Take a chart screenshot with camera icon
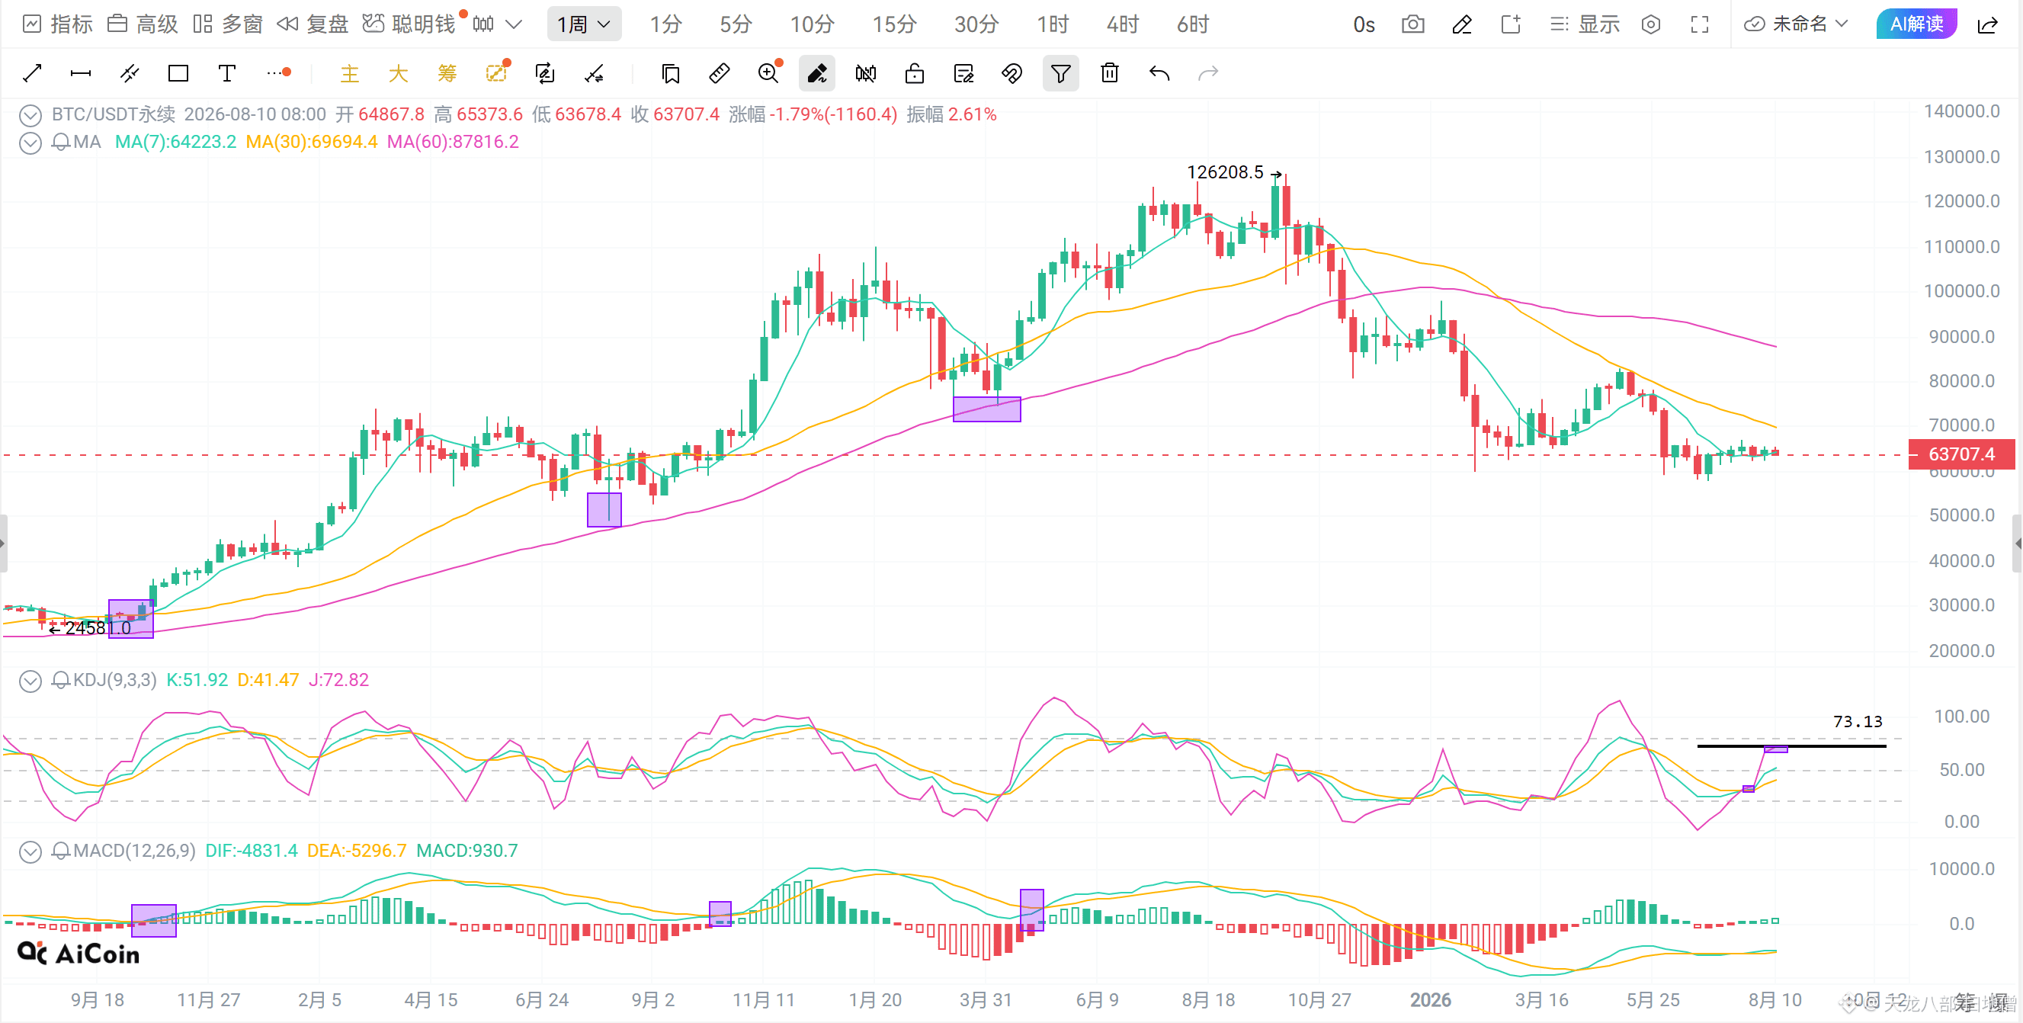The height and width of the screenshot is (1023, 2023). (1412, 24)
